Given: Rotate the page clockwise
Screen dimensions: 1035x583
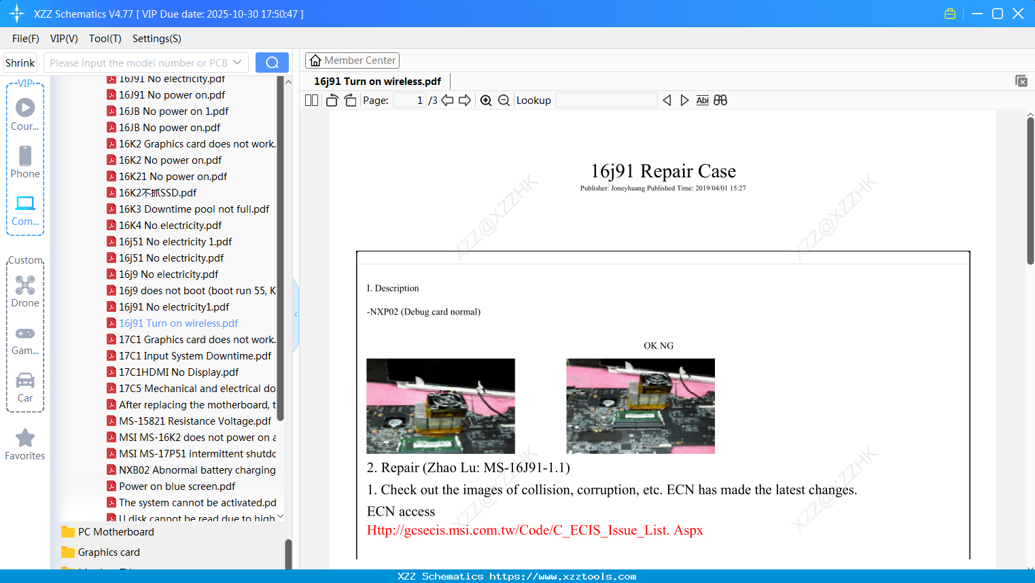Looking at the screenshot, I should (351, 101).
